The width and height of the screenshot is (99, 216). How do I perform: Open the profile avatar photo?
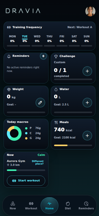click(90, 11)
